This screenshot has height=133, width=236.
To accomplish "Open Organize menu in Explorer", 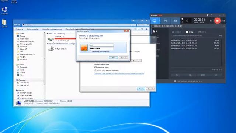I will (x=20, y=29).
